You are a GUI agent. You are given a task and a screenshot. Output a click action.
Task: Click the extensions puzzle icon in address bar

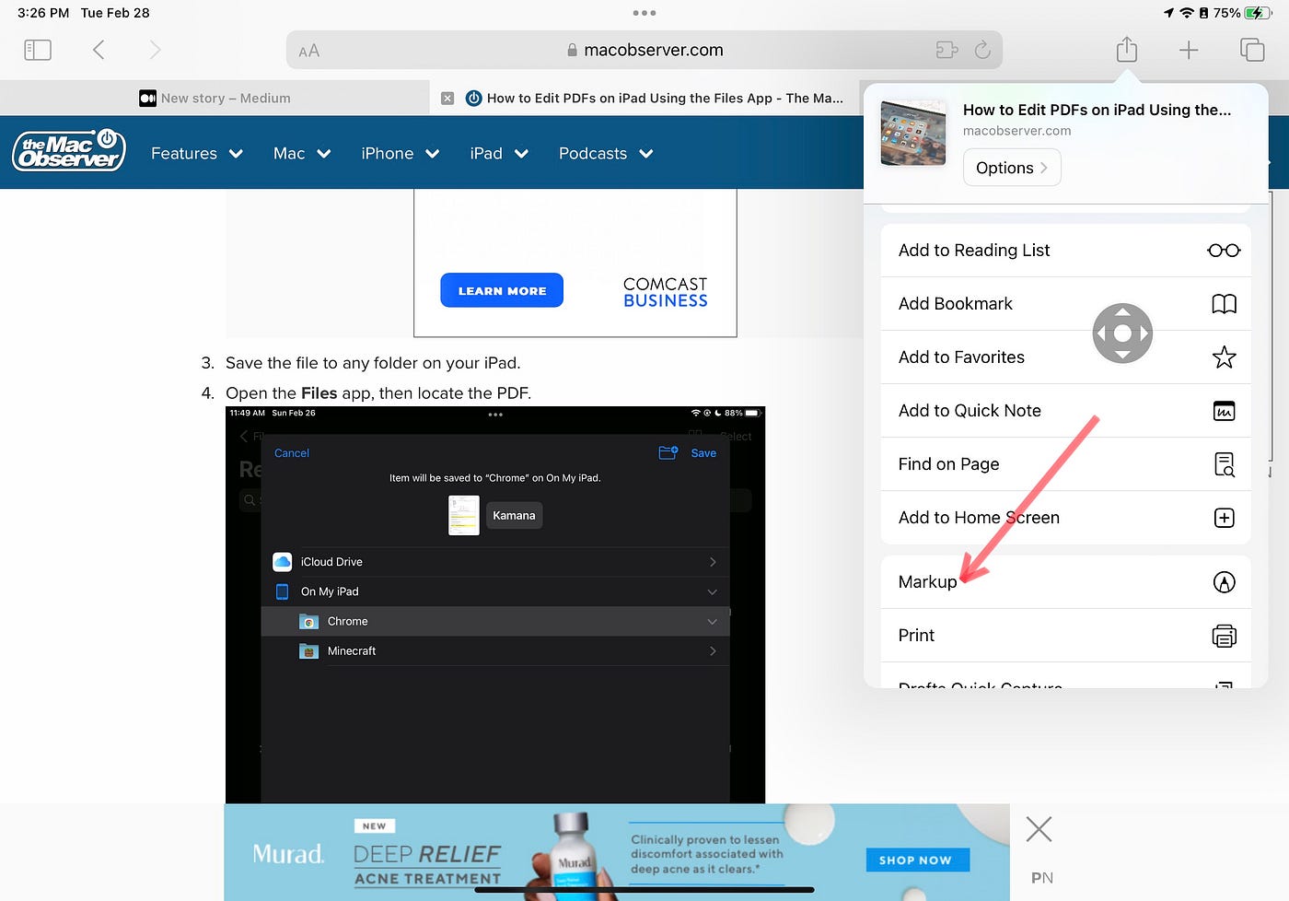click(x=946, y=50)
